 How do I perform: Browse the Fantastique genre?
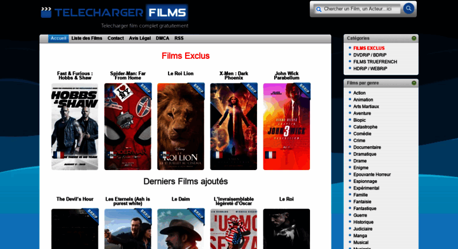point(364,208)
